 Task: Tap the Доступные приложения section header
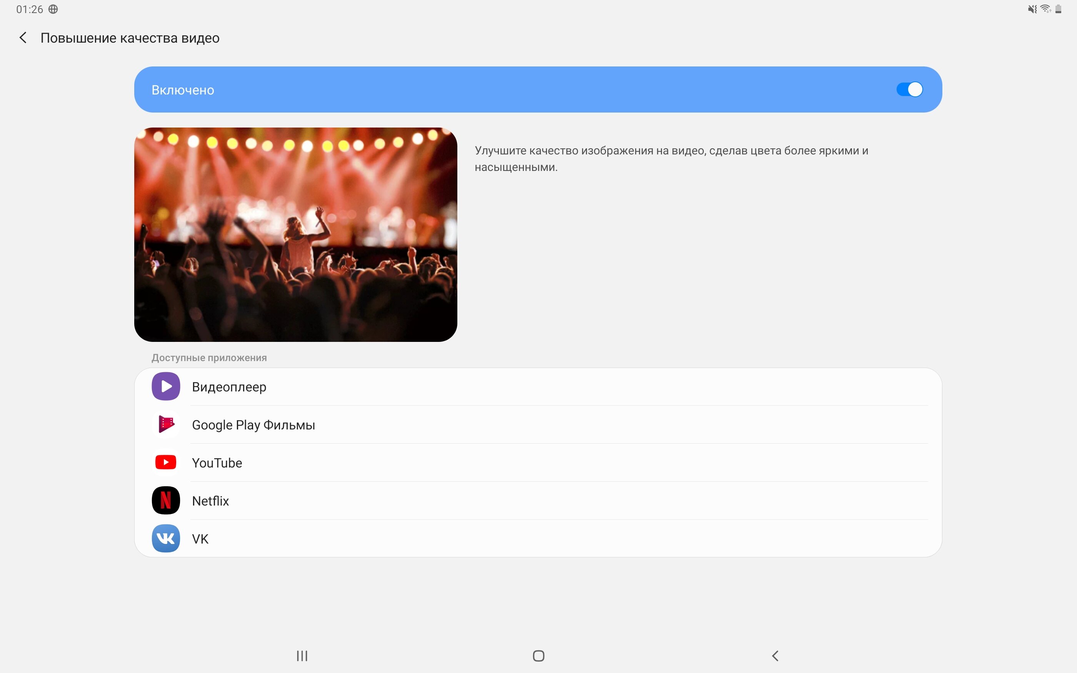209,358
